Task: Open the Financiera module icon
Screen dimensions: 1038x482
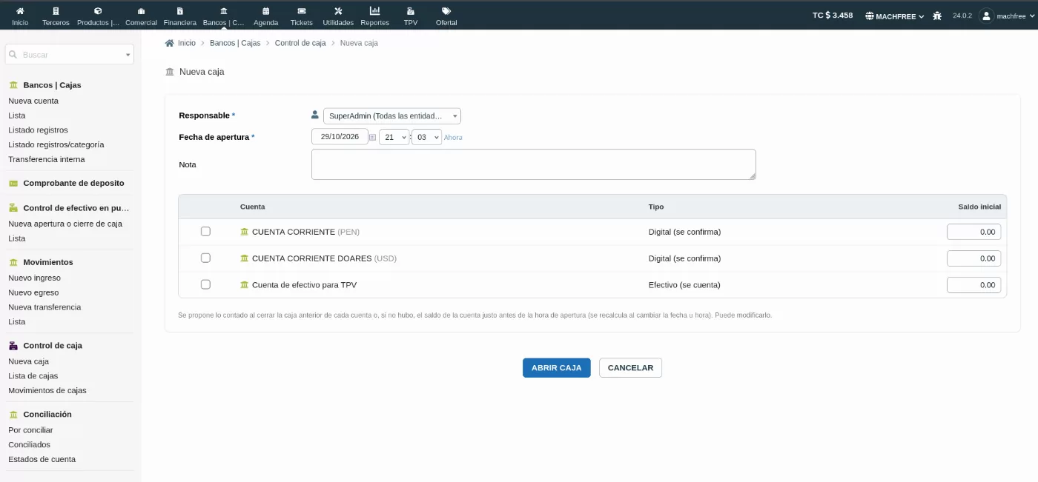Action: (x=179, y=11)
